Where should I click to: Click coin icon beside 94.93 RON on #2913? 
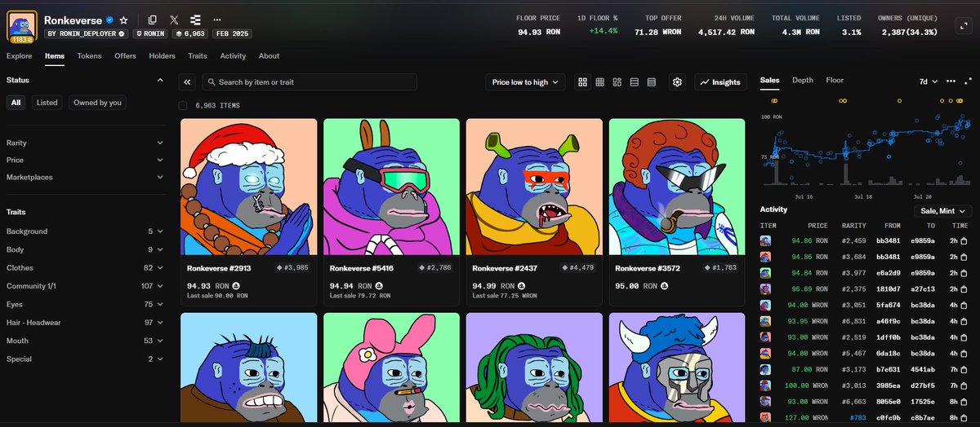tap(237, 286)
